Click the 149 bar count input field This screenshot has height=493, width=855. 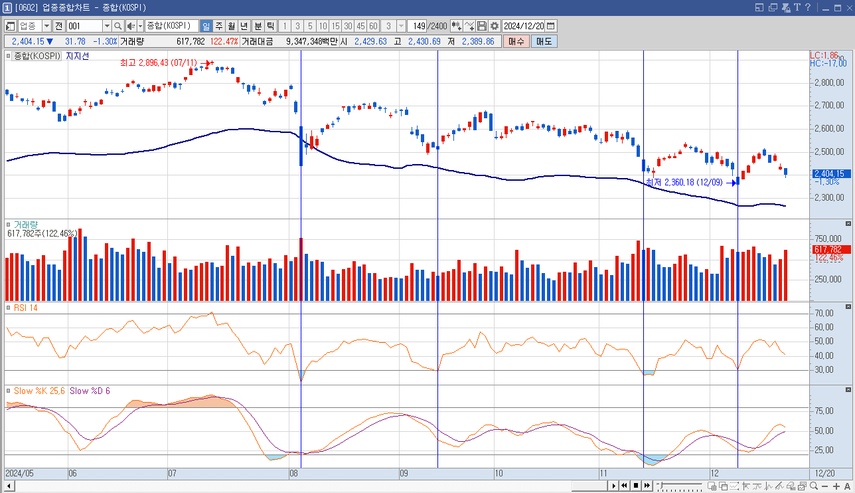tap(417, 26)
